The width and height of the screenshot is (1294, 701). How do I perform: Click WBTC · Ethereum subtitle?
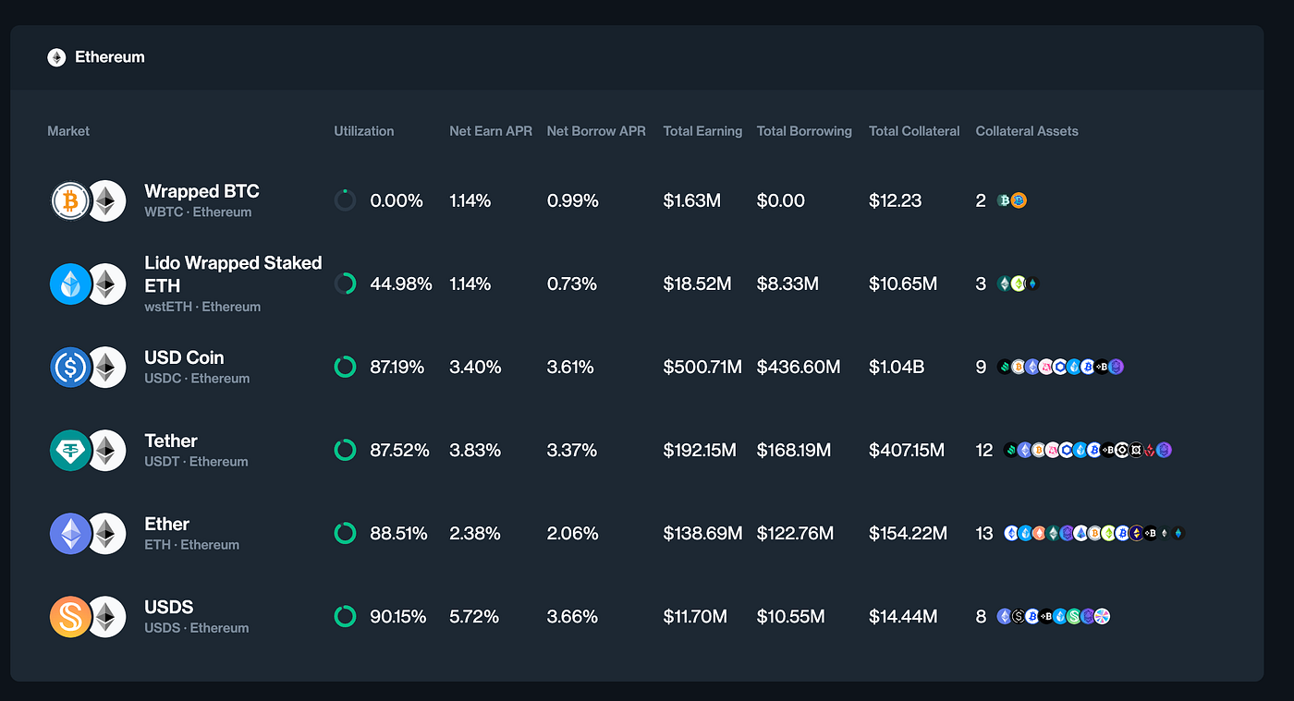click(198, 212)
